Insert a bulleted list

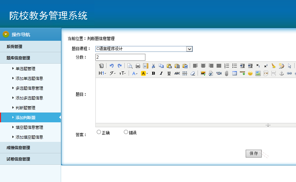click(x=235, y=66)
